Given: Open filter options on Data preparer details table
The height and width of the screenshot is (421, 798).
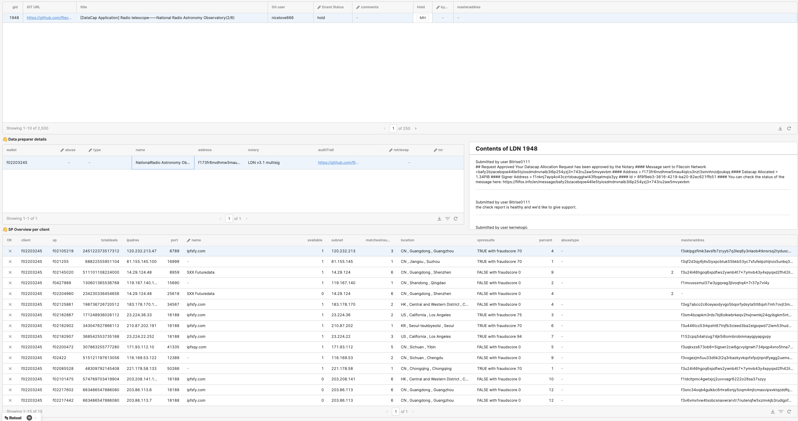Looking at the screenshot, I should [448, 218].
